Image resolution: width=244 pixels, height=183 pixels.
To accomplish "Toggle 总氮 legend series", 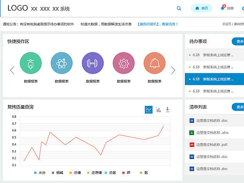I will (x=110, y=173).
